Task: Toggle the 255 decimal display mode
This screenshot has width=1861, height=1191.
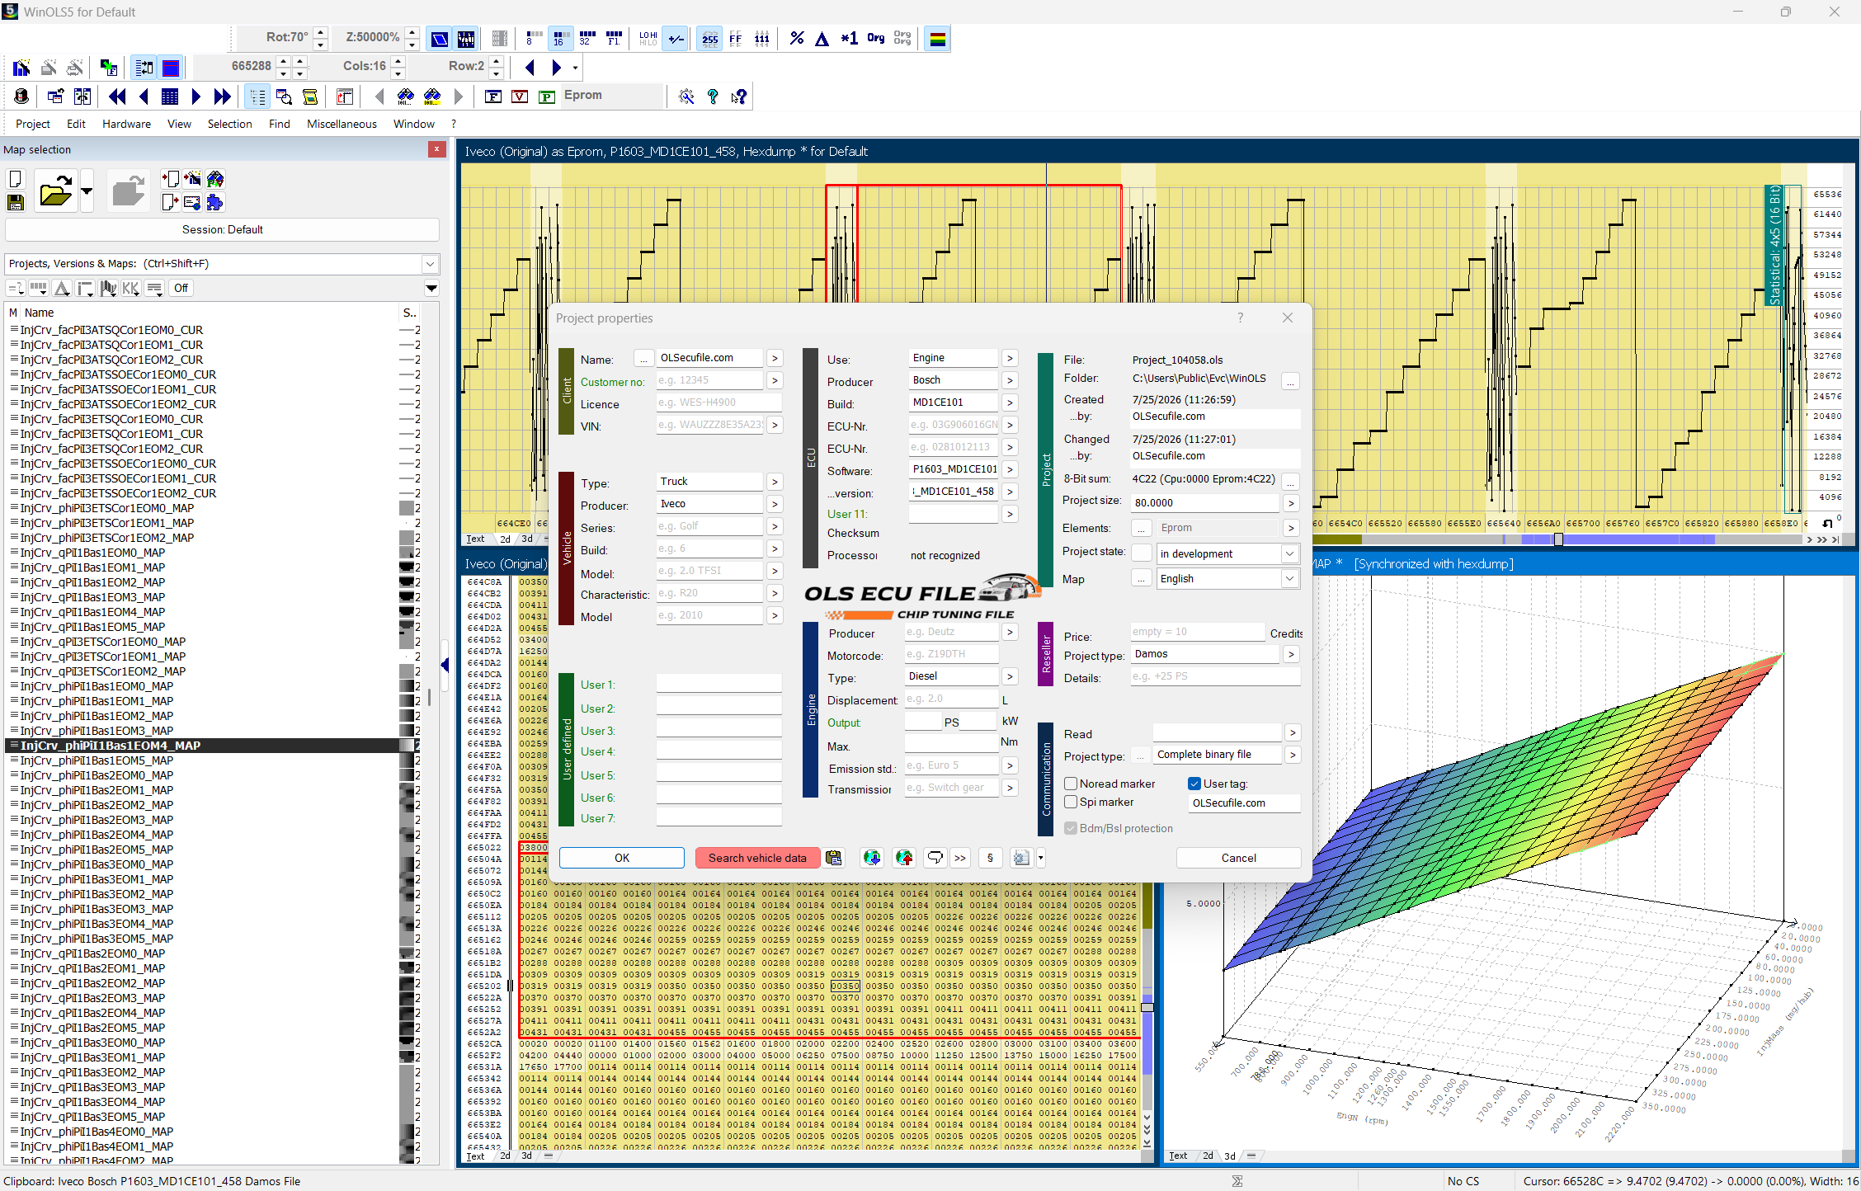Action: pos(709,38)
